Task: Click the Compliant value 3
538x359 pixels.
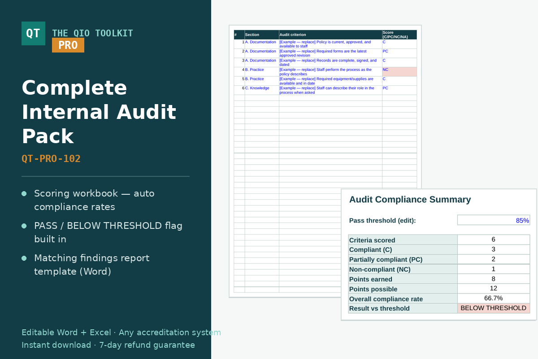Action: tap(494, 250)
